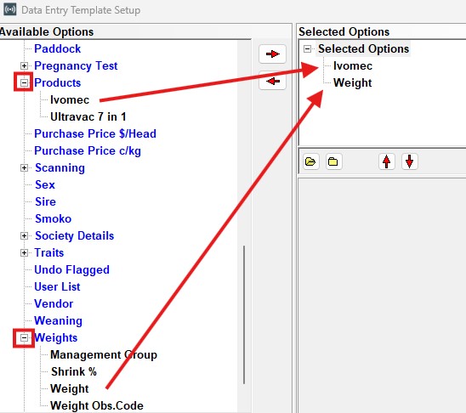Click the left arrow remove-option button

click(272, 81)
